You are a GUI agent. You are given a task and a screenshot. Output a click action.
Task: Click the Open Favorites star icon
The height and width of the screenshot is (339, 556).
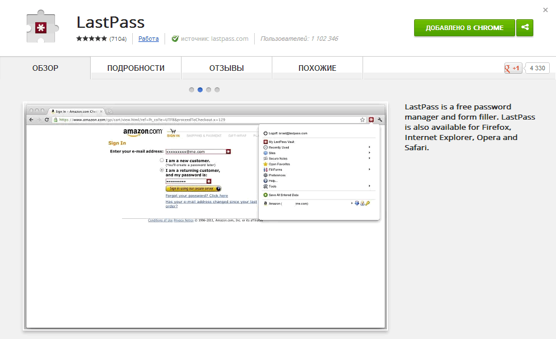[x=266, y=164]
